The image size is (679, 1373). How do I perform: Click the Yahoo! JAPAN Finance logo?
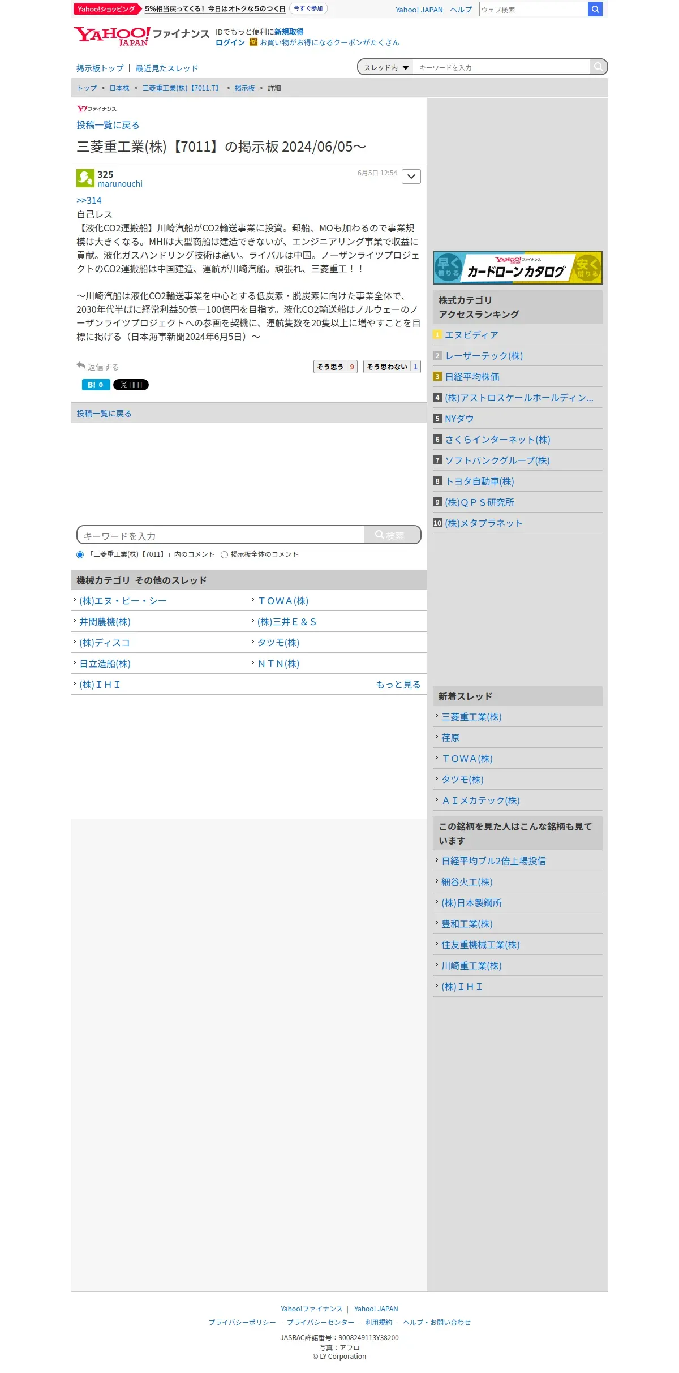click(141, 36)
